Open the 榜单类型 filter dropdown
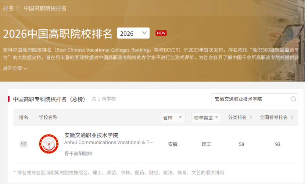The width and height of the screenshot is (305, 184). (x=207, y=118)
